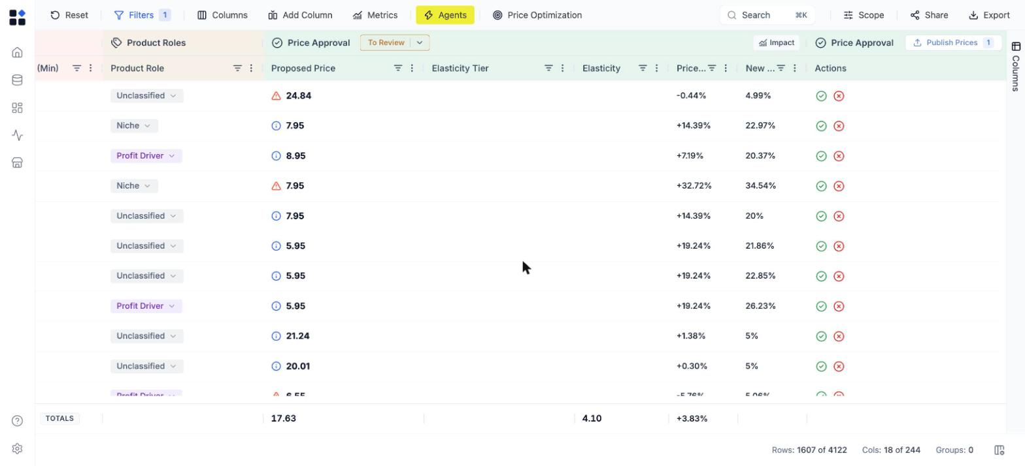Open the Price Optimization tab
1025x466 pixels.
(537, 15)
